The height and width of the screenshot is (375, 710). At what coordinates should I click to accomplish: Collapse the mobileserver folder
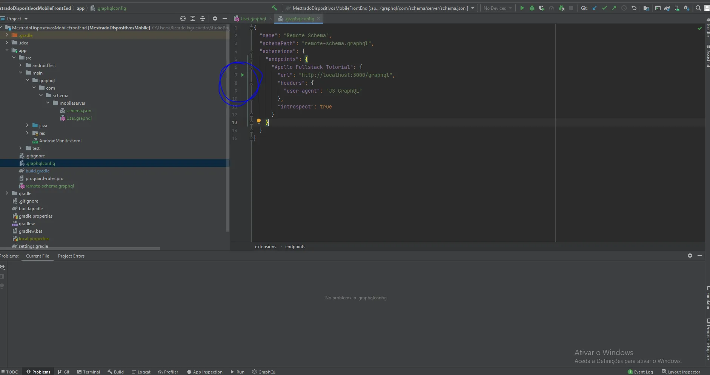pos(48,103)
